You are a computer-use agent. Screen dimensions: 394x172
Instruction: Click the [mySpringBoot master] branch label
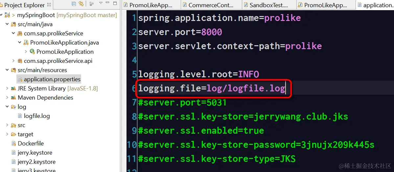coord(87,15)
